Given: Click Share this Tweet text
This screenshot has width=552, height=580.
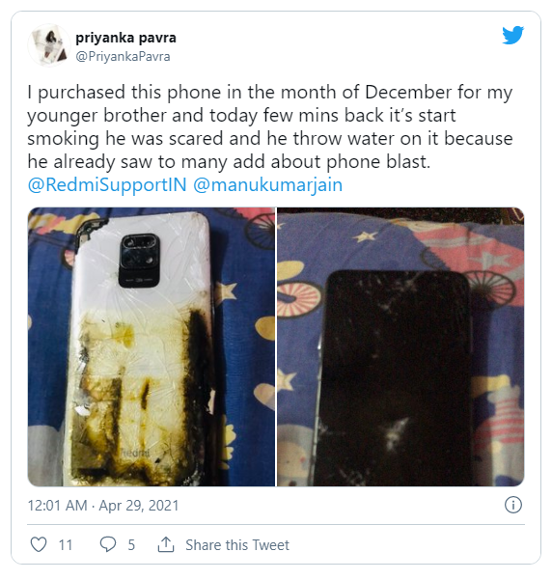Looking at the screenshot, I should (x=237, y=545).
